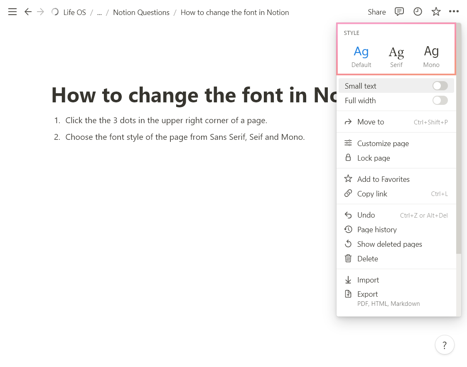Open the comments panel icon
Image resolution: width=467 pixels, height=367 pixels.
click(399, 12)
